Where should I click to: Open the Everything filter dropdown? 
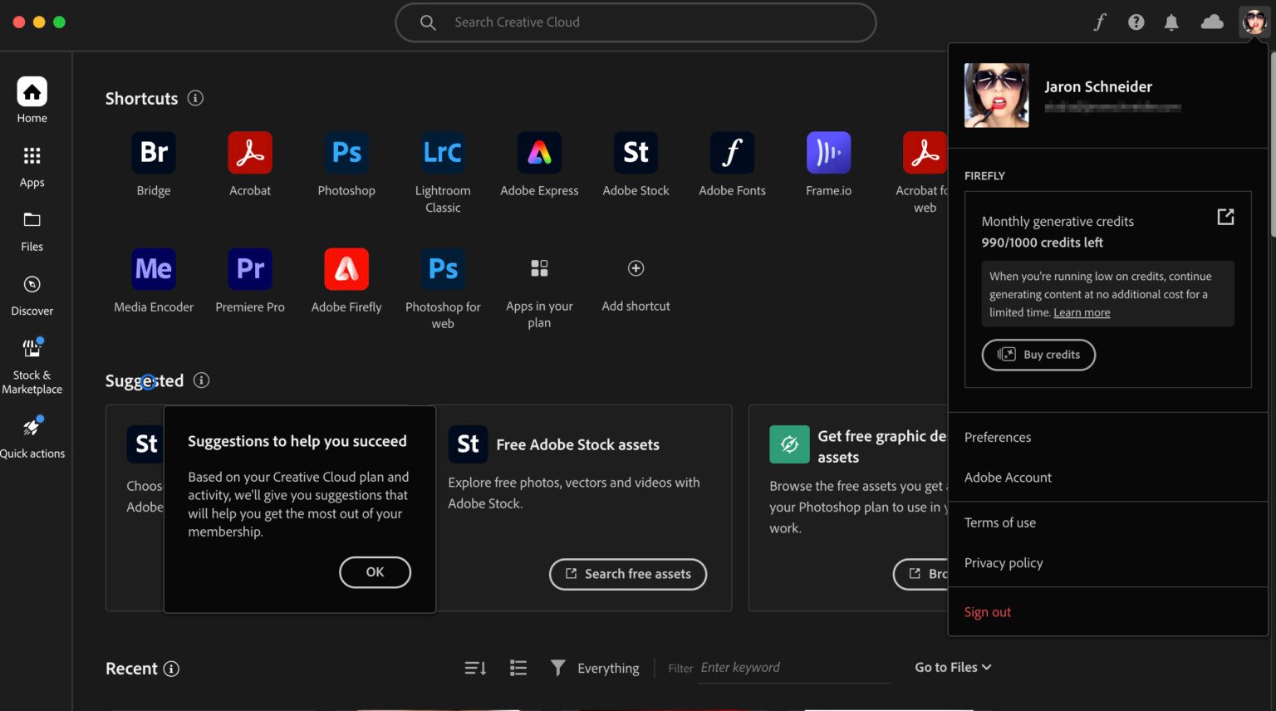point(596,667)
